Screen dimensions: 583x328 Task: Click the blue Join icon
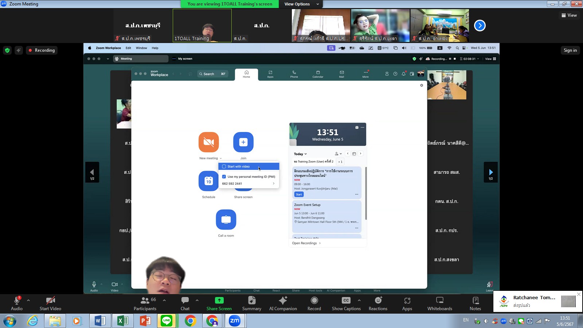[x=243, y=142]
